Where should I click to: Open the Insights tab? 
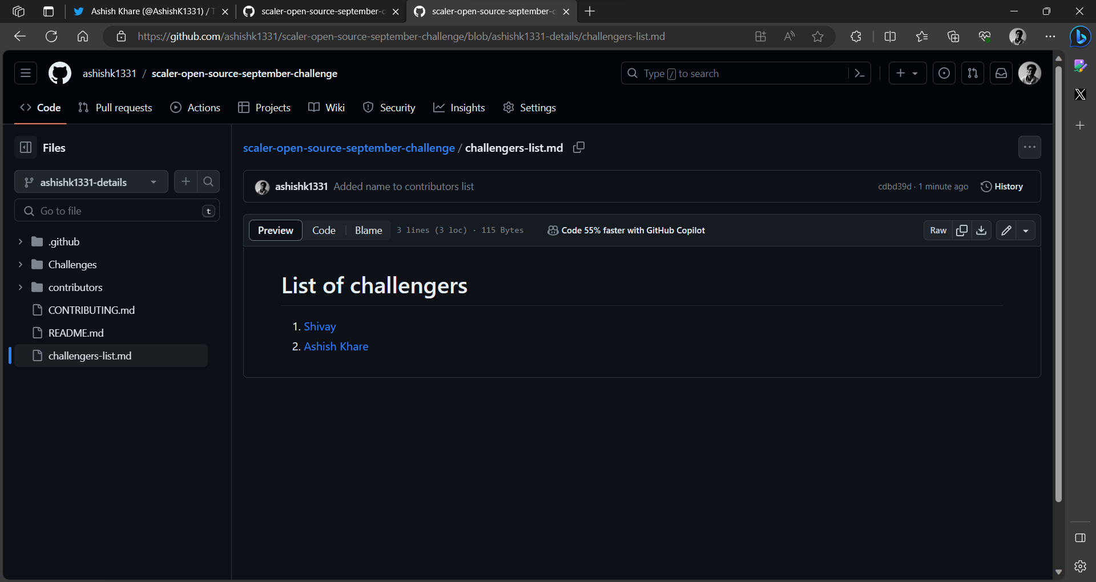pyautogui.click(x=459, y=107)
